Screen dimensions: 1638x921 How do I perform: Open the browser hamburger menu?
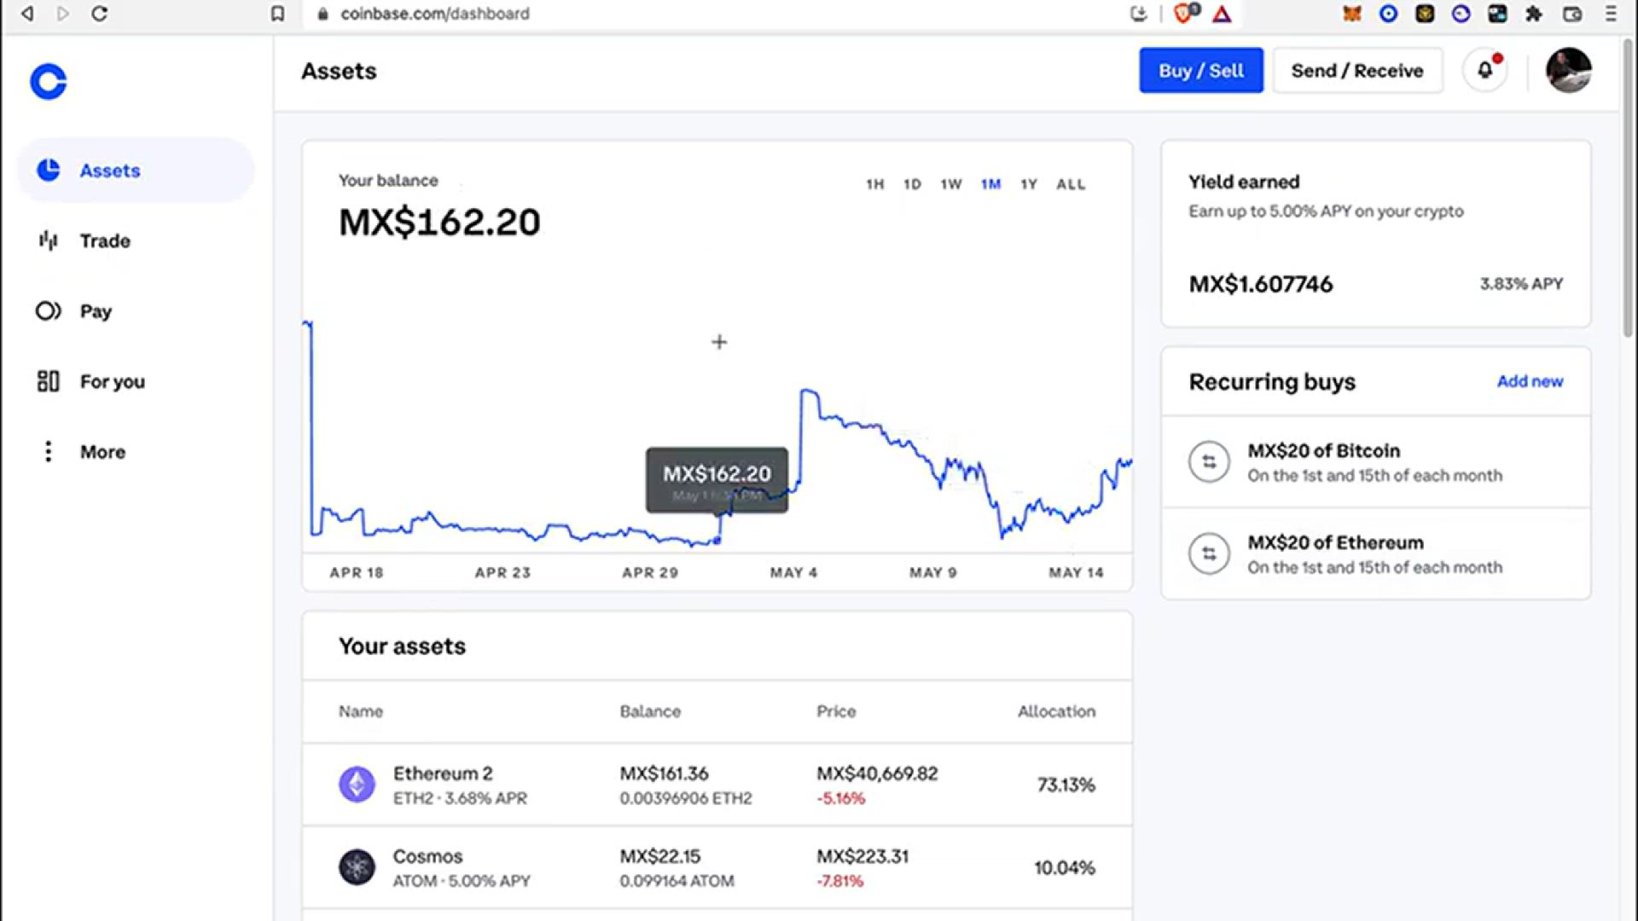click(x=1611, y=14)
